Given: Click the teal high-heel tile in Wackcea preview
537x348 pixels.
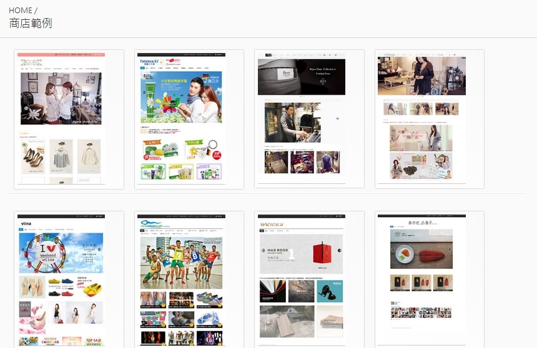Looking at the screenshot, I should click(329, 291).
